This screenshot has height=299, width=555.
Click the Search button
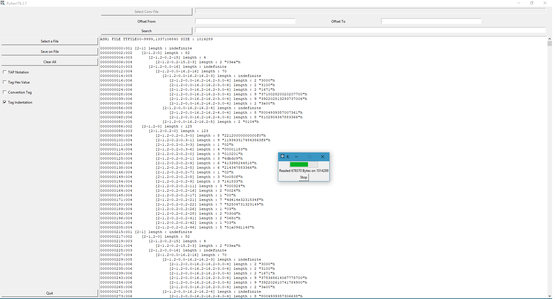pyautogui.click(x=146, y=31)
